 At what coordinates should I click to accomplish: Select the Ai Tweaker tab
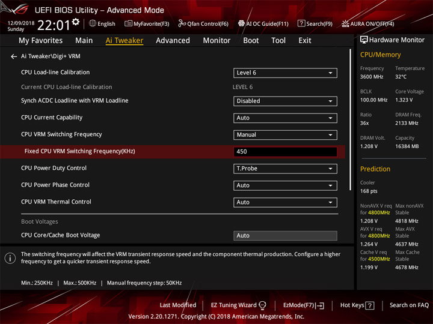coord(124,41)
